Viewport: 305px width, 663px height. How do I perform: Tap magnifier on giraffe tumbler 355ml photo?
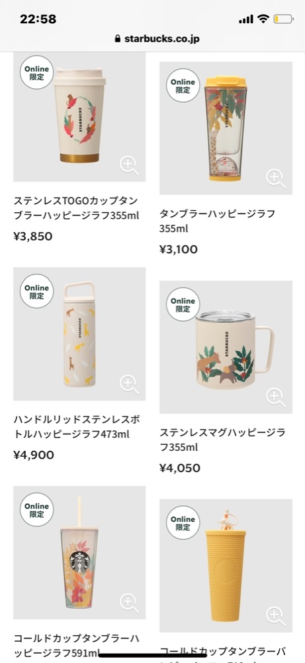[275, 178]
